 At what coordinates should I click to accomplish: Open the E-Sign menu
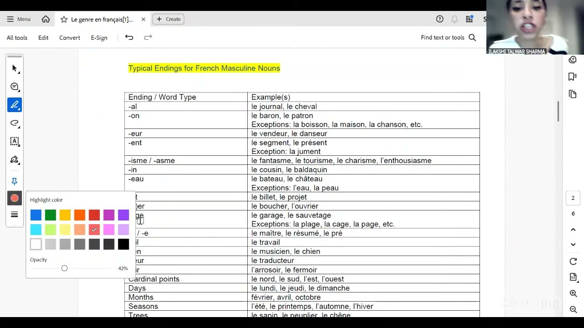pyautogui.click(x=99, y=38)
